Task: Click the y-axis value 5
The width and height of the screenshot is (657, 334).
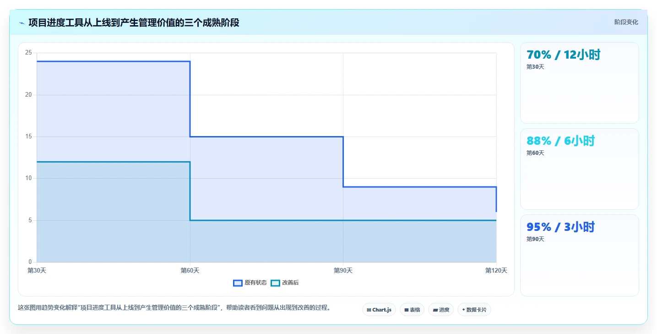Action: coord(30,220)
